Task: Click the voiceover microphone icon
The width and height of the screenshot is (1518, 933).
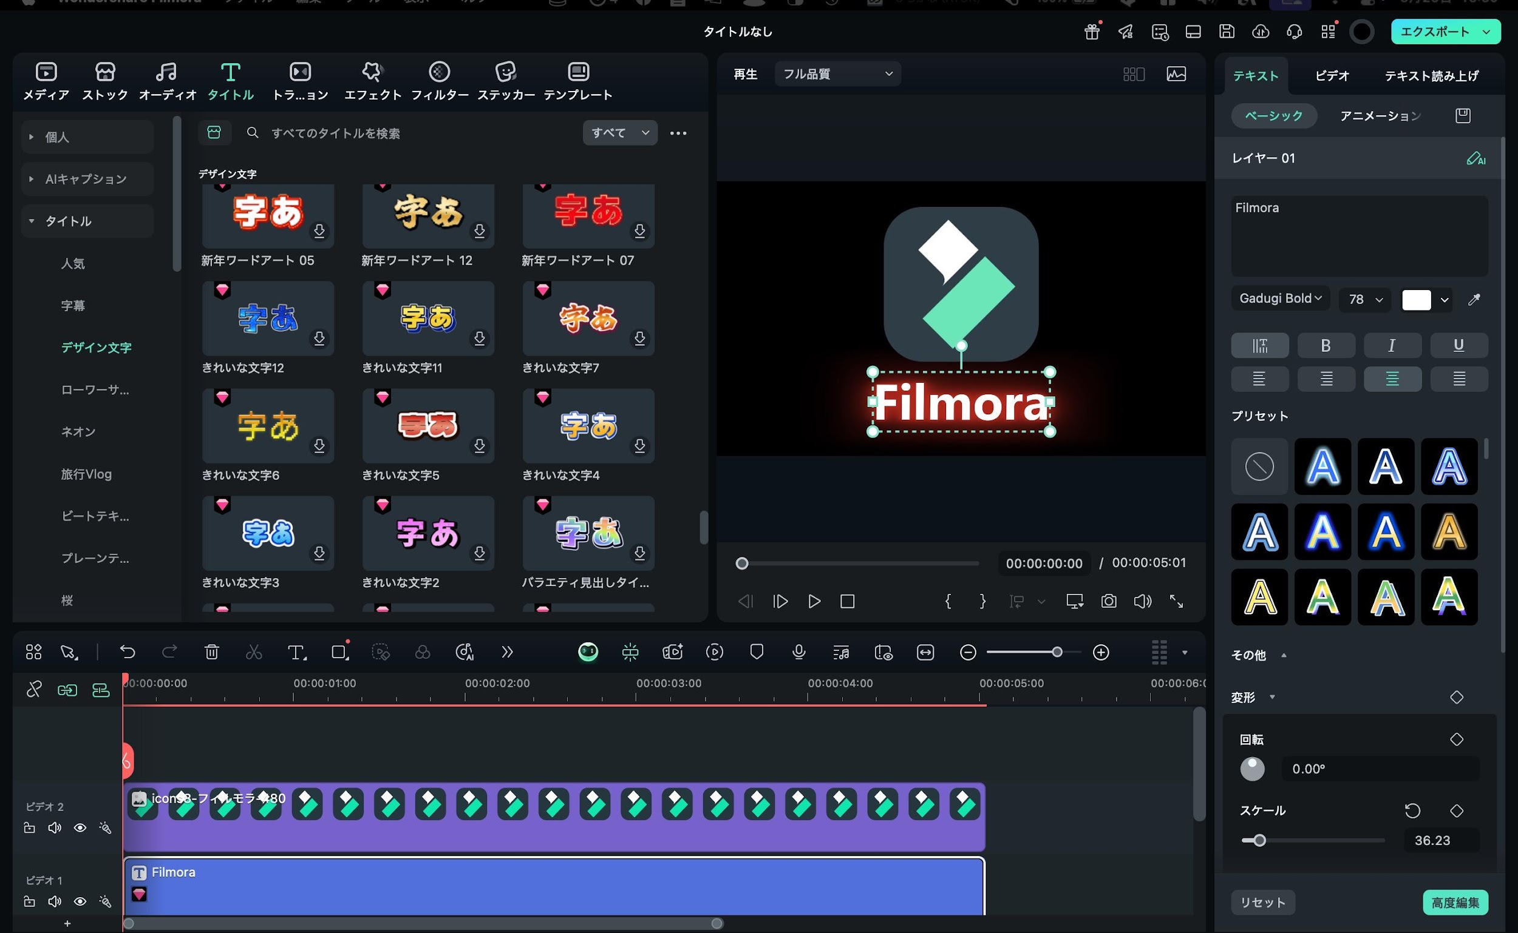Action: point(798,652)
